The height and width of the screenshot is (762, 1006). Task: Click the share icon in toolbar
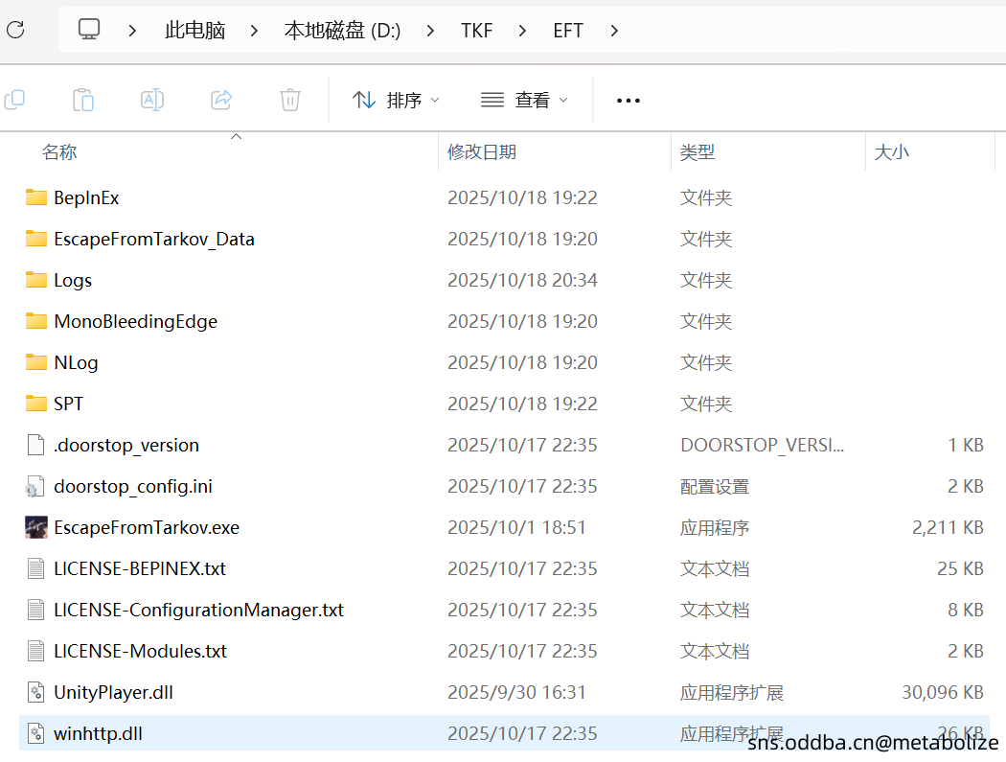tap(221, 100)
